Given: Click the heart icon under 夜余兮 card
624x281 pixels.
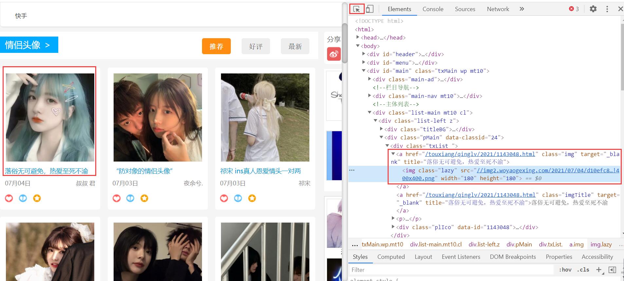Looking at the screenshot, I should [117, 198].
